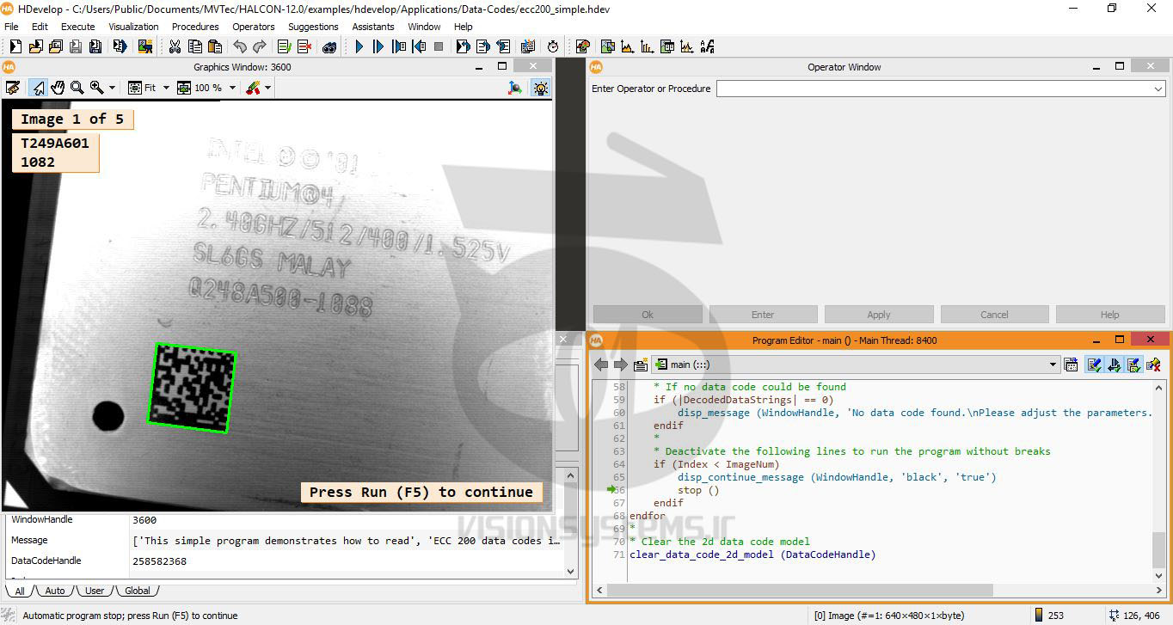This screenshot has width=1173, height=625.
Task: Switch to the Auto variables tab
Action: tap(55, 591)
